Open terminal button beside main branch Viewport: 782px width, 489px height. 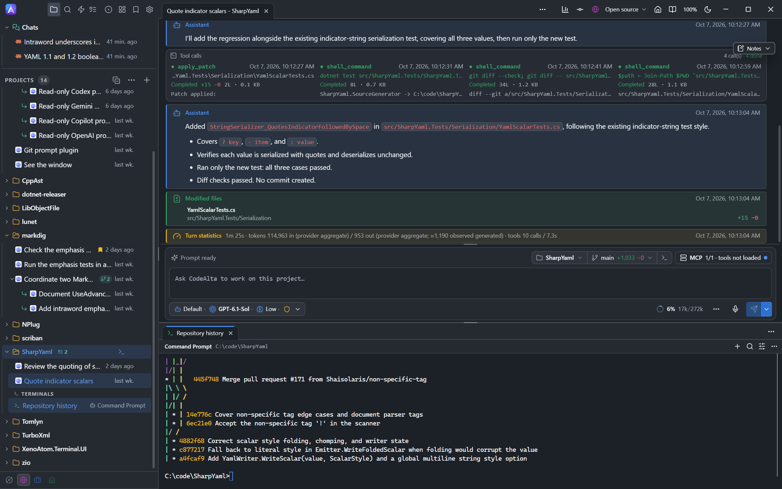tap(664, 258)
